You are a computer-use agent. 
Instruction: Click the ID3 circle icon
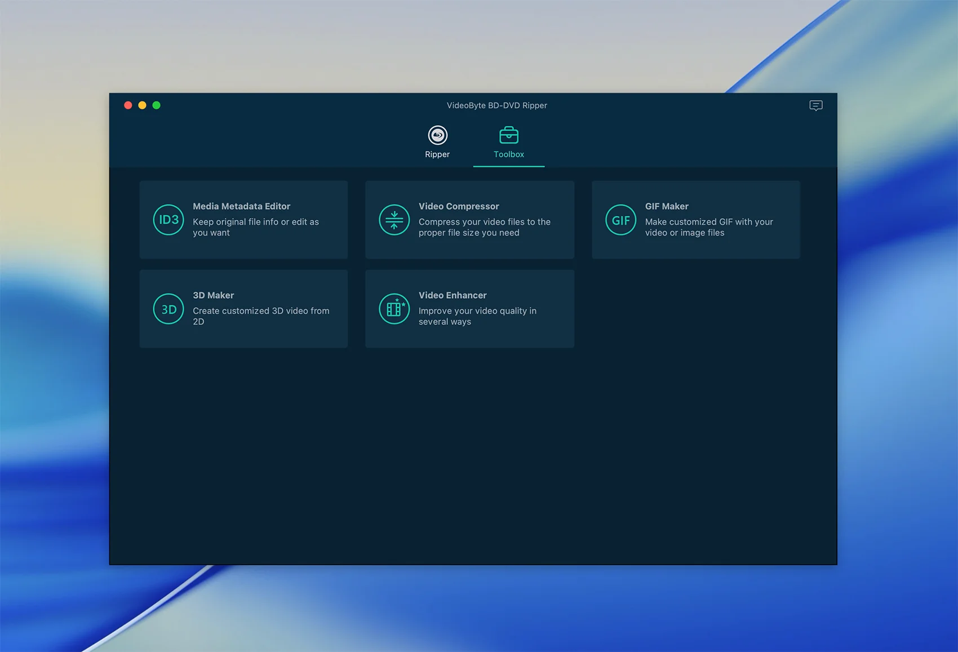pyautogui.click(x=168, y=220)
